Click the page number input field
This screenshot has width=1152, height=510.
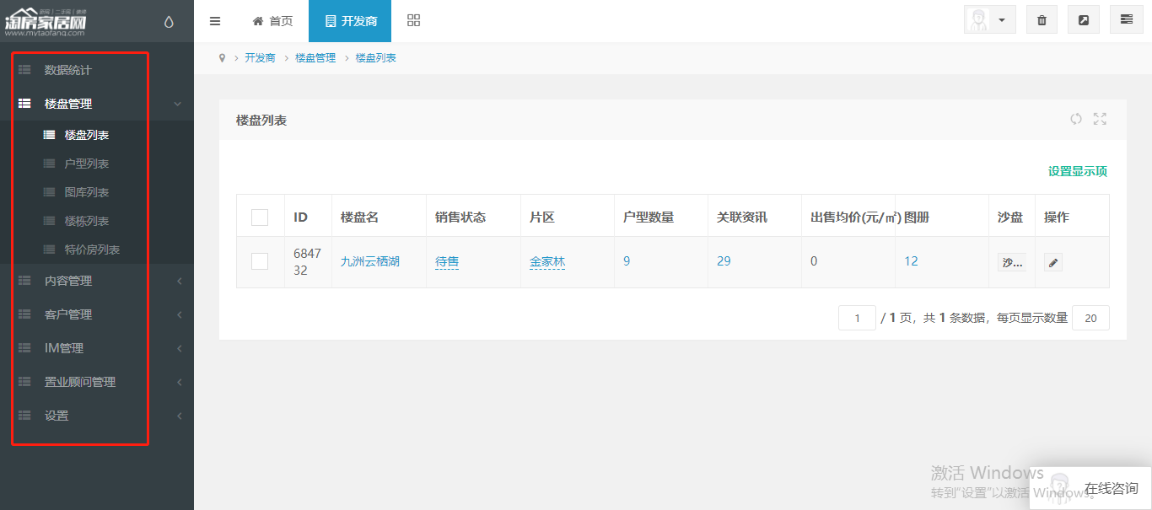pos(857,318)
